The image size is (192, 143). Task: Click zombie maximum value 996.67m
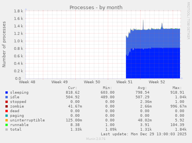(x=178, y=106)
